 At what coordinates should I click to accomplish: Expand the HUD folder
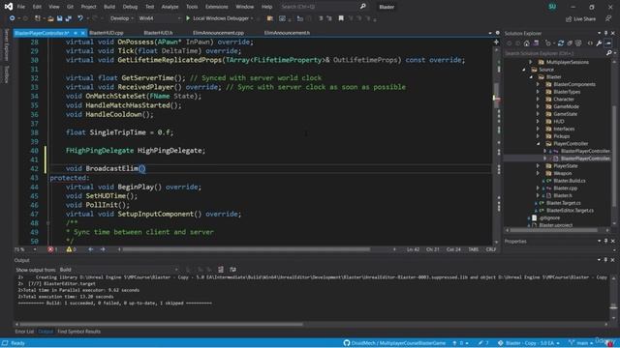[538, 121]
